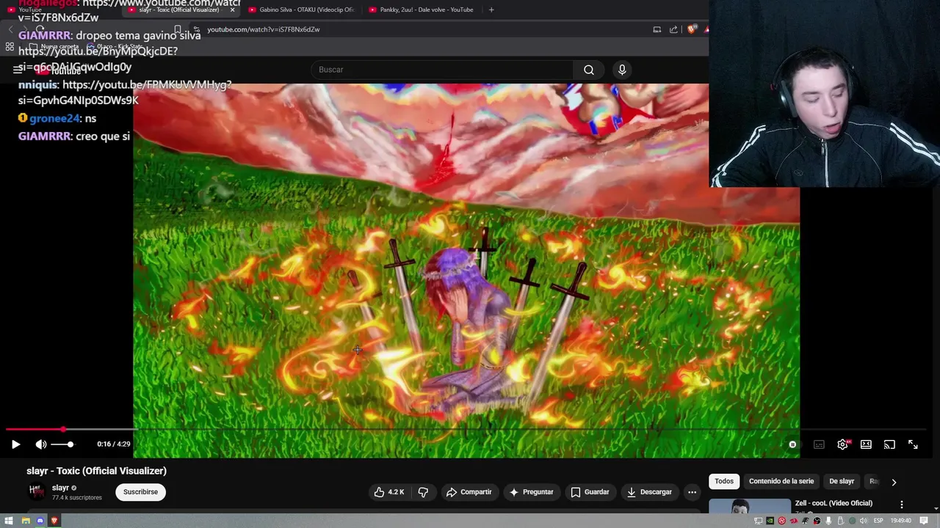Switch to Gabino Silva - OTAKU tab

(x=301, y=10)
